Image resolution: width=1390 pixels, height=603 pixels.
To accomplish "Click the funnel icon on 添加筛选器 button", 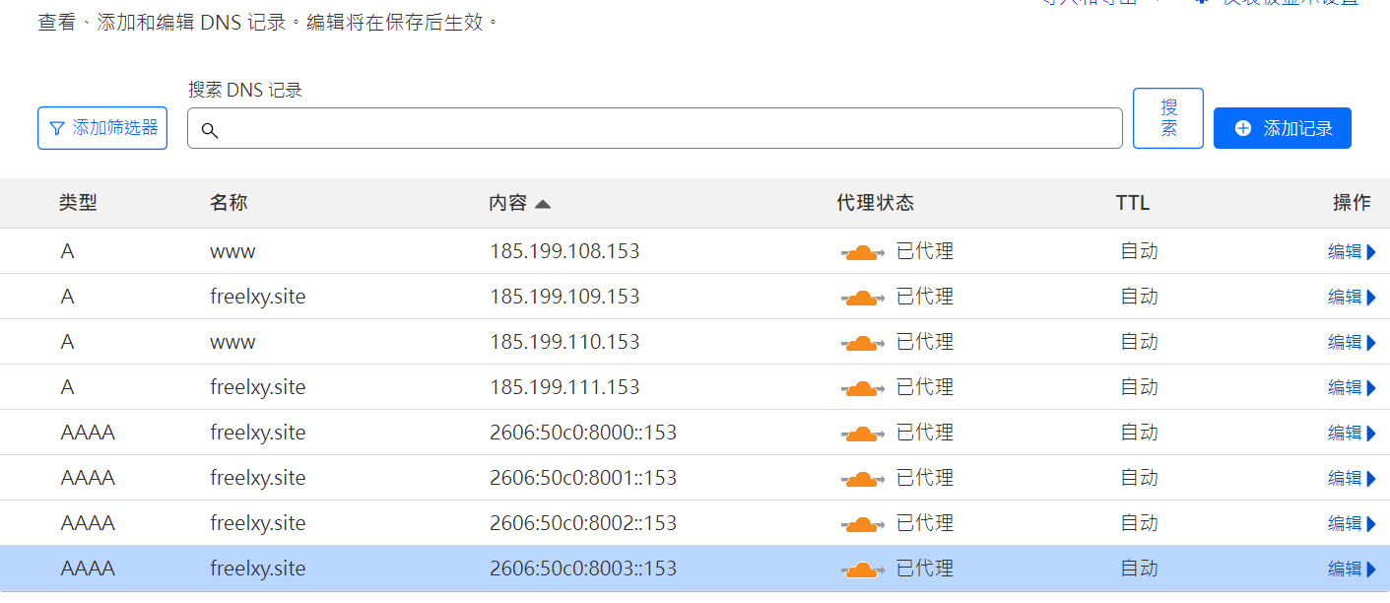I will click(57, 127).
